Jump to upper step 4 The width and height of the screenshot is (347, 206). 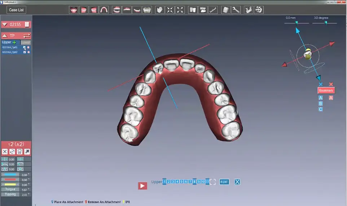[177, 182]
